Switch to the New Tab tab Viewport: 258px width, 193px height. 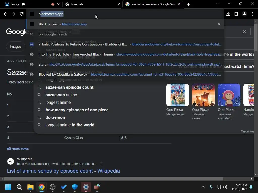[x=92, y=4]
